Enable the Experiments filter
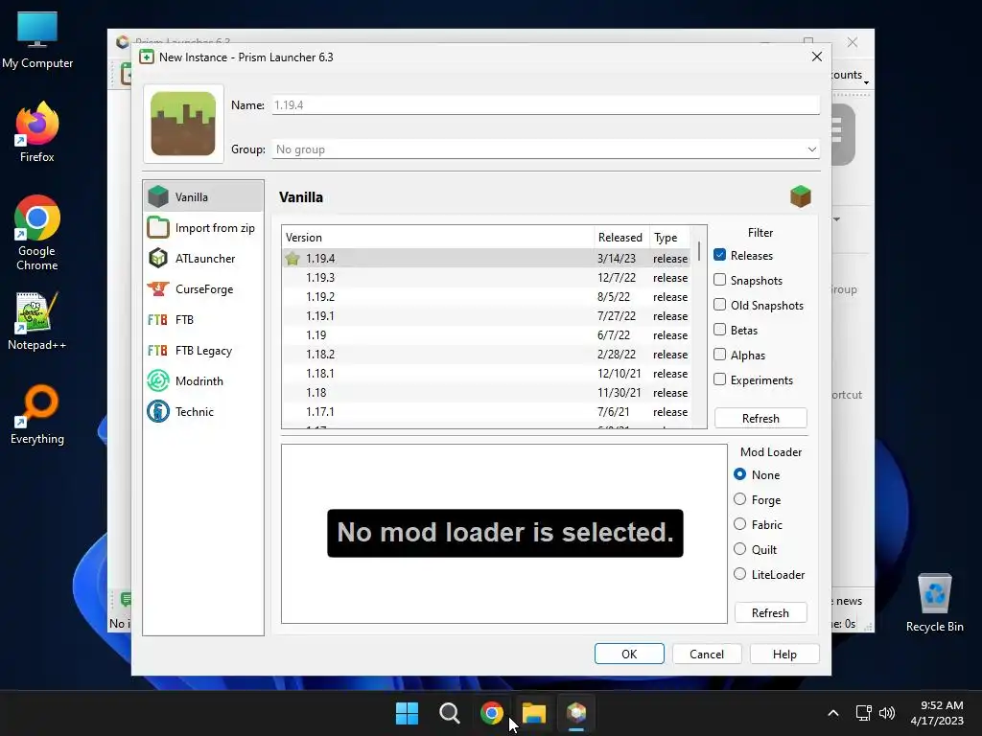Screen dimensions: 982x736 coord(719,379)
